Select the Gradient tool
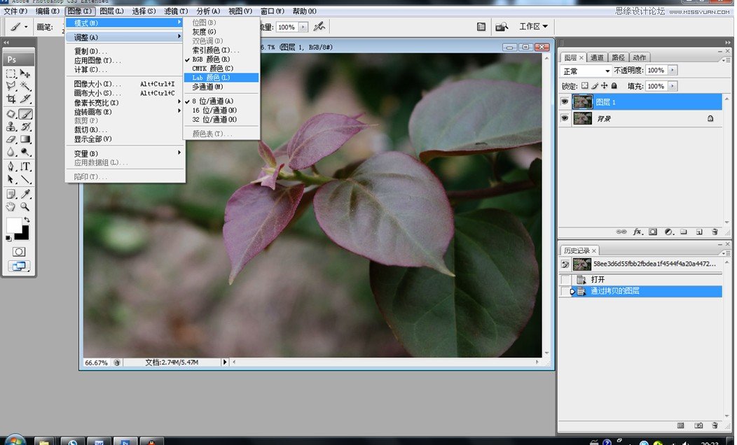This screenshot has width=737, height=445. [25, 139]
